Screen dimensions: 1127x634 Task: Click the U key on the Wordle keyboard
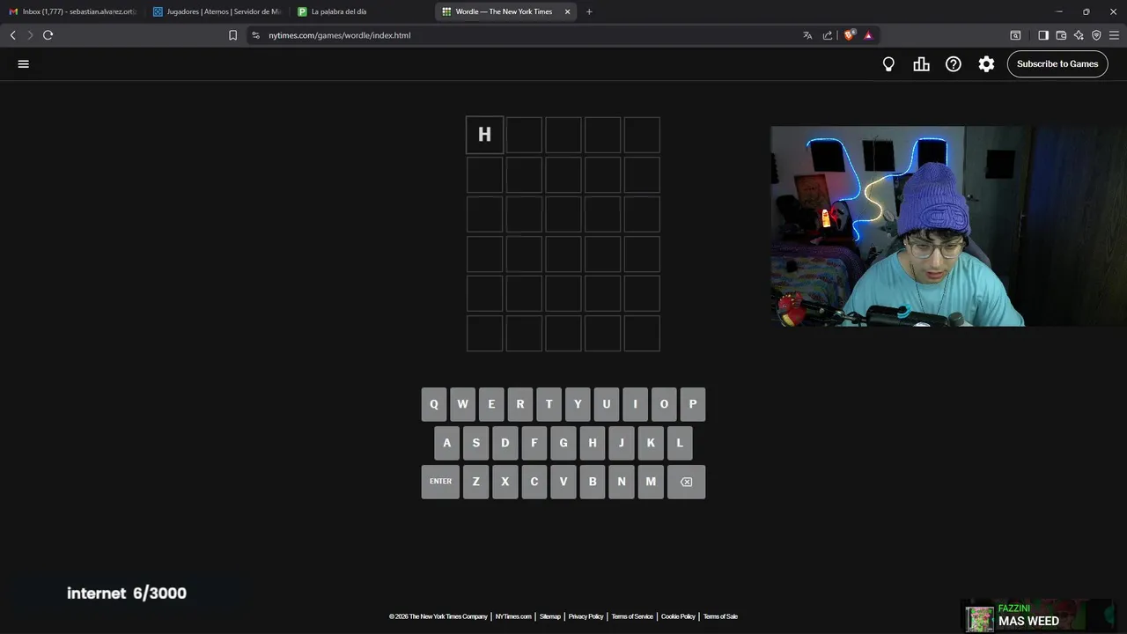(606, 404)
